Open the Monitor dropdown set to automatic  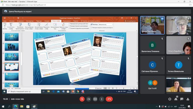pyautogui.click(x=106, y=24)
